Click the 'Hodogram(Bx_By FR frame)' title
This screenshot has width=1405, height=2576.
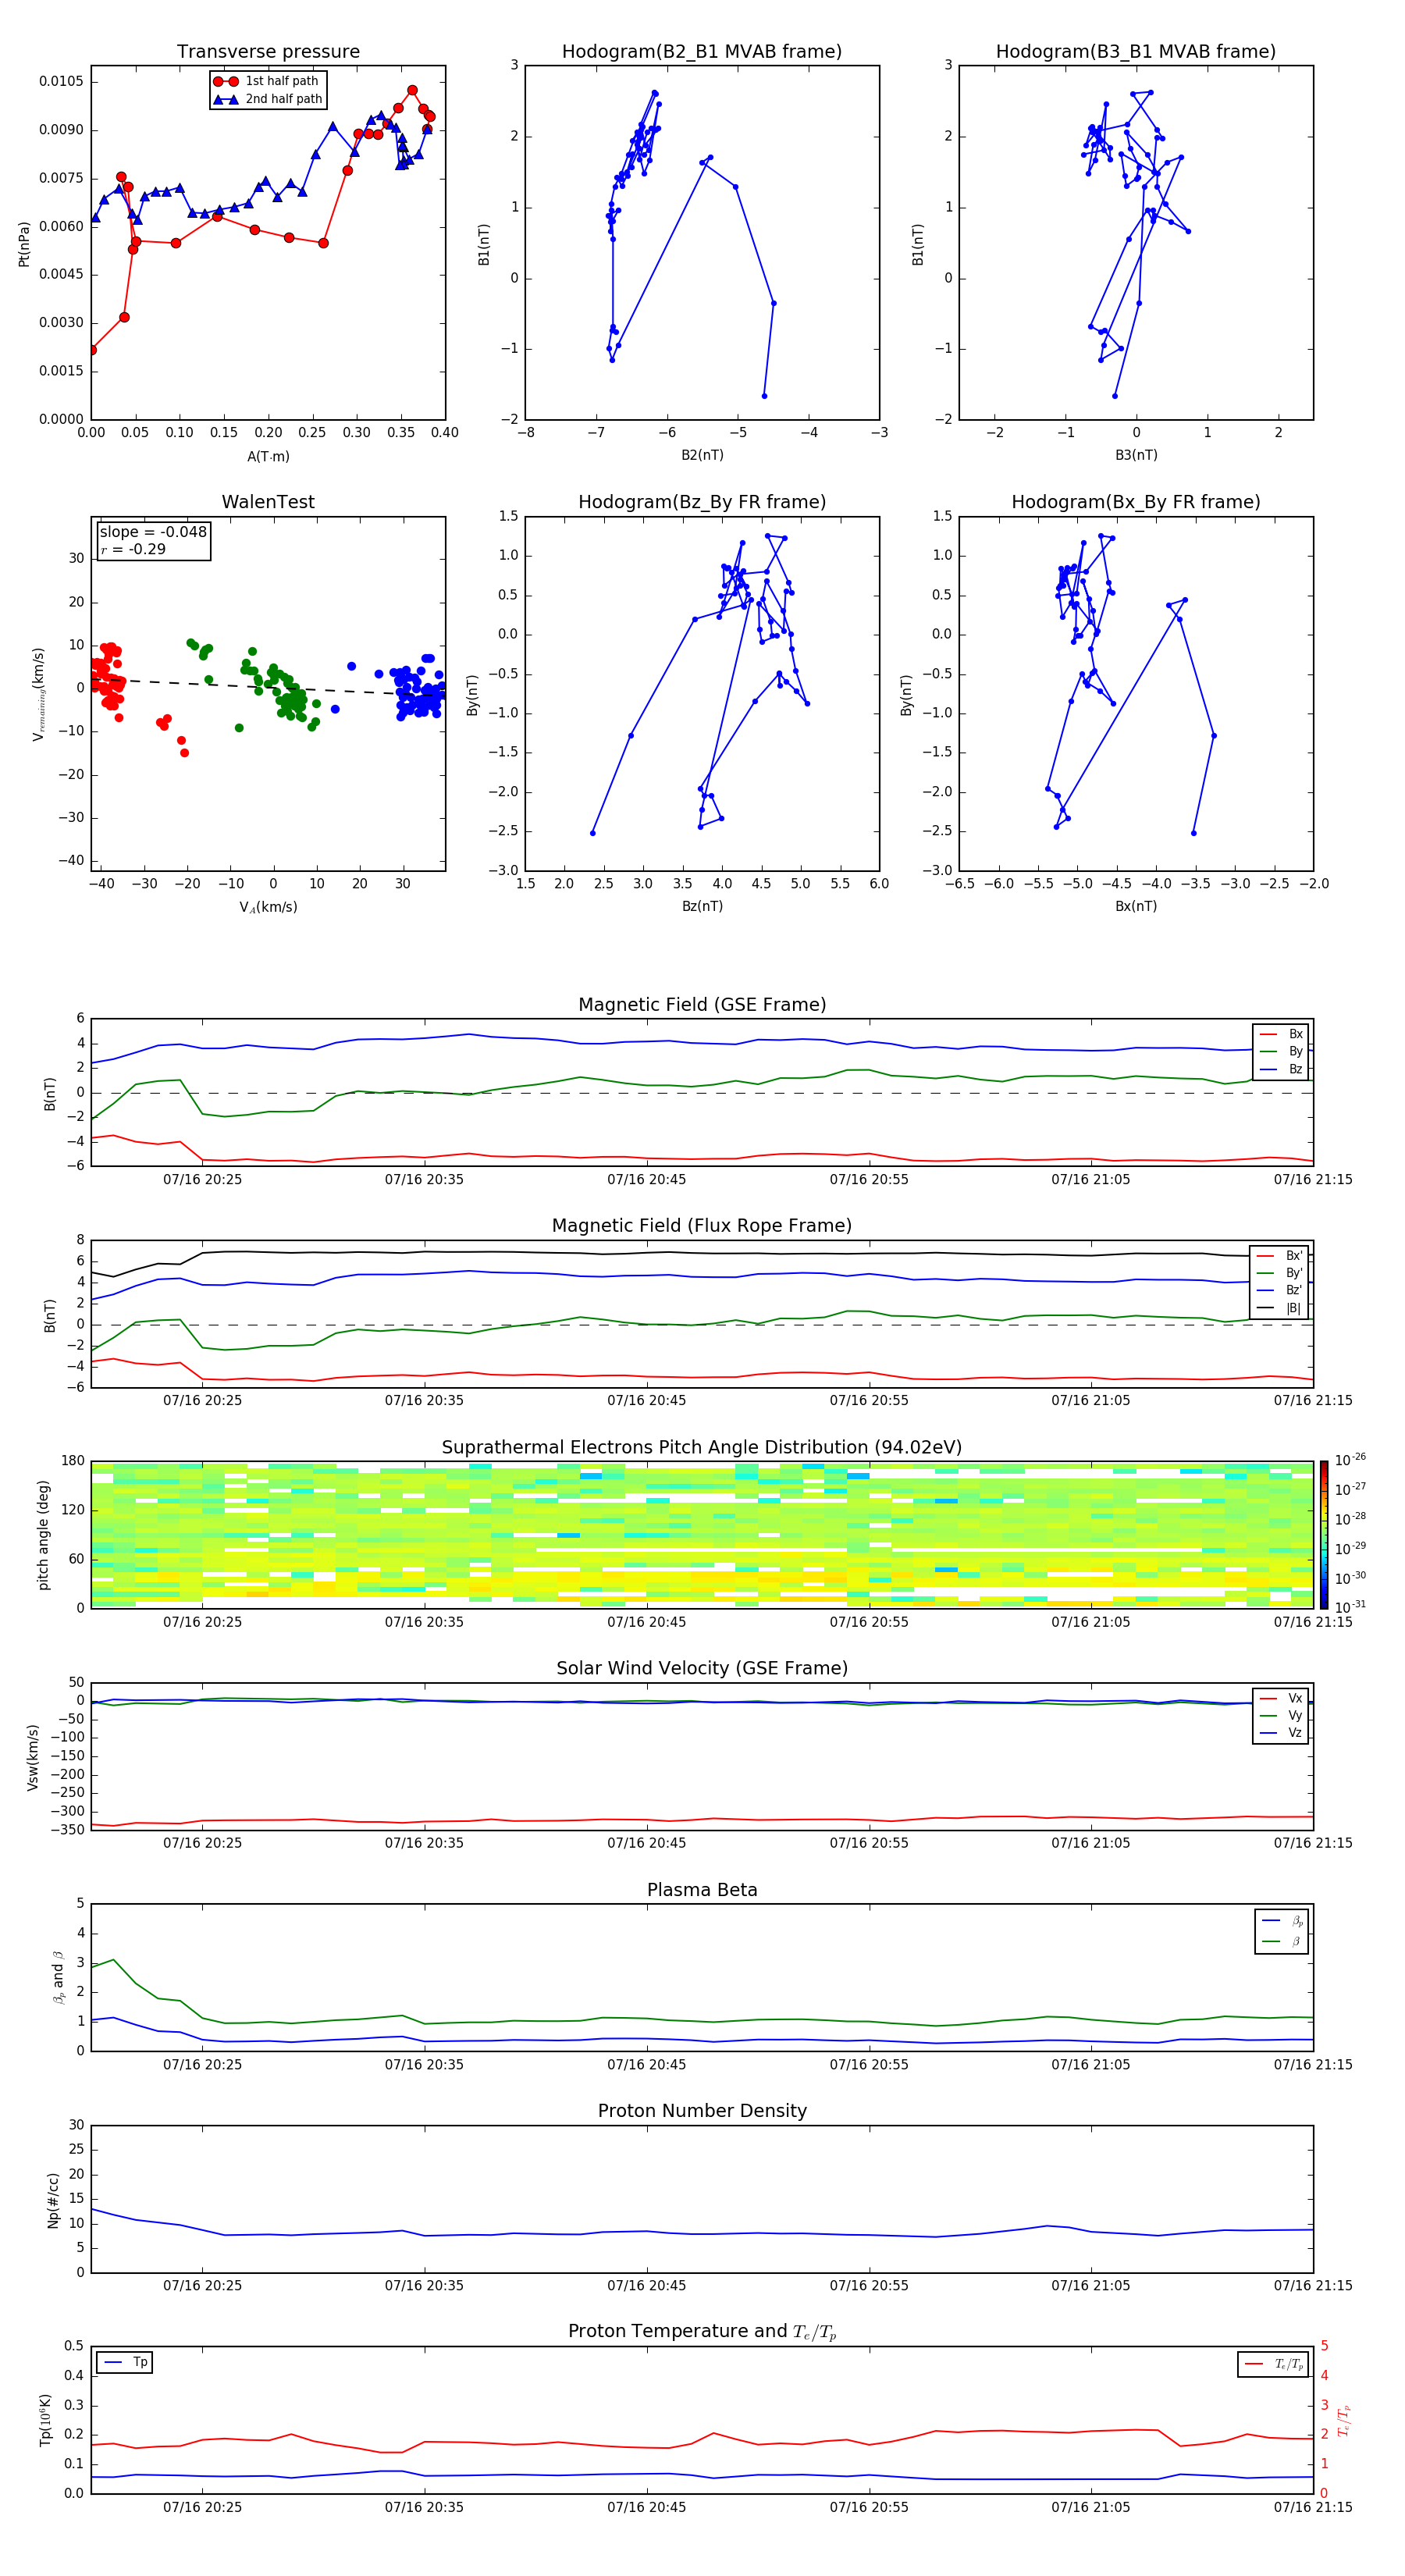point(1136,502)
